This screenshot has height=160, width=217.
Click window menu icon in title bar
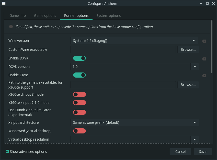tap(4, 3)
